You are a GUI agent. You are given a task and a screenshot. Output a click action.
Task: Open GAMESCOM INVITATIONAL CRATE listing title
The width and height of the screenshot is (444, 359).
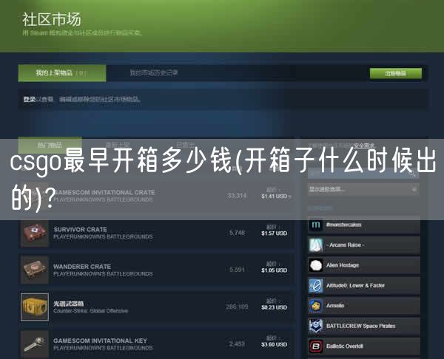[x=104, y=193]
